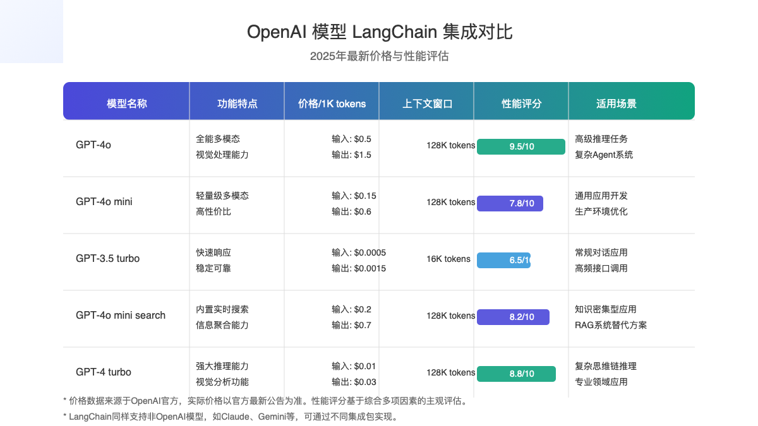Click the 高性价比 feature text
Screen dimensions: 758x426
(x=214, y=211)
